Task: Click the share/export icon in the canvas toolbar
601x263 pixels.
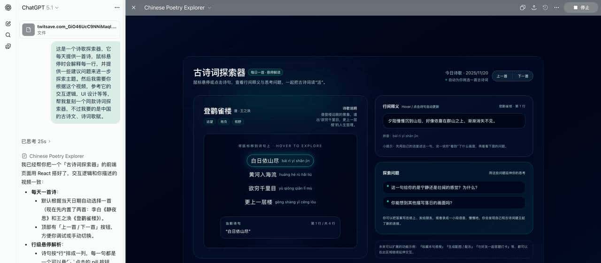Action: (534, 8)
